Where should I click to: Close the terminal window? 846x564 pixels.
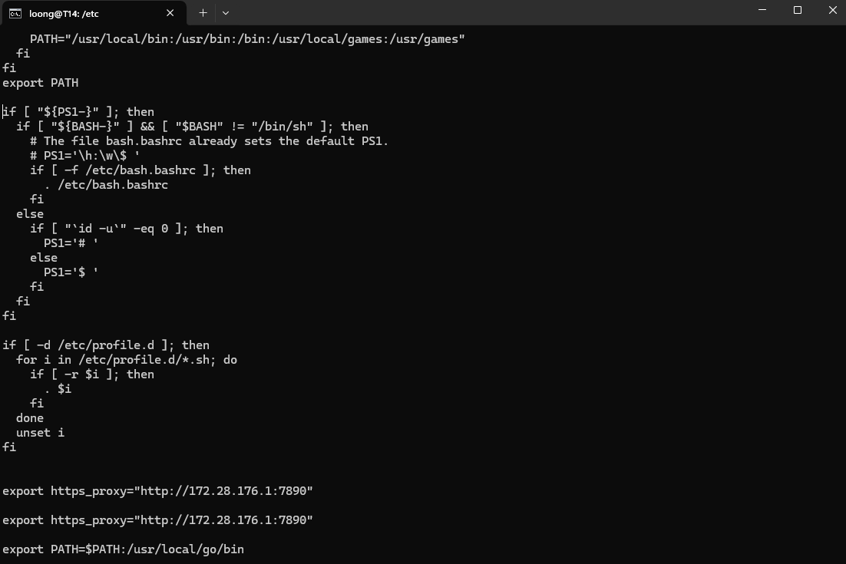click(x=832, y=10)
